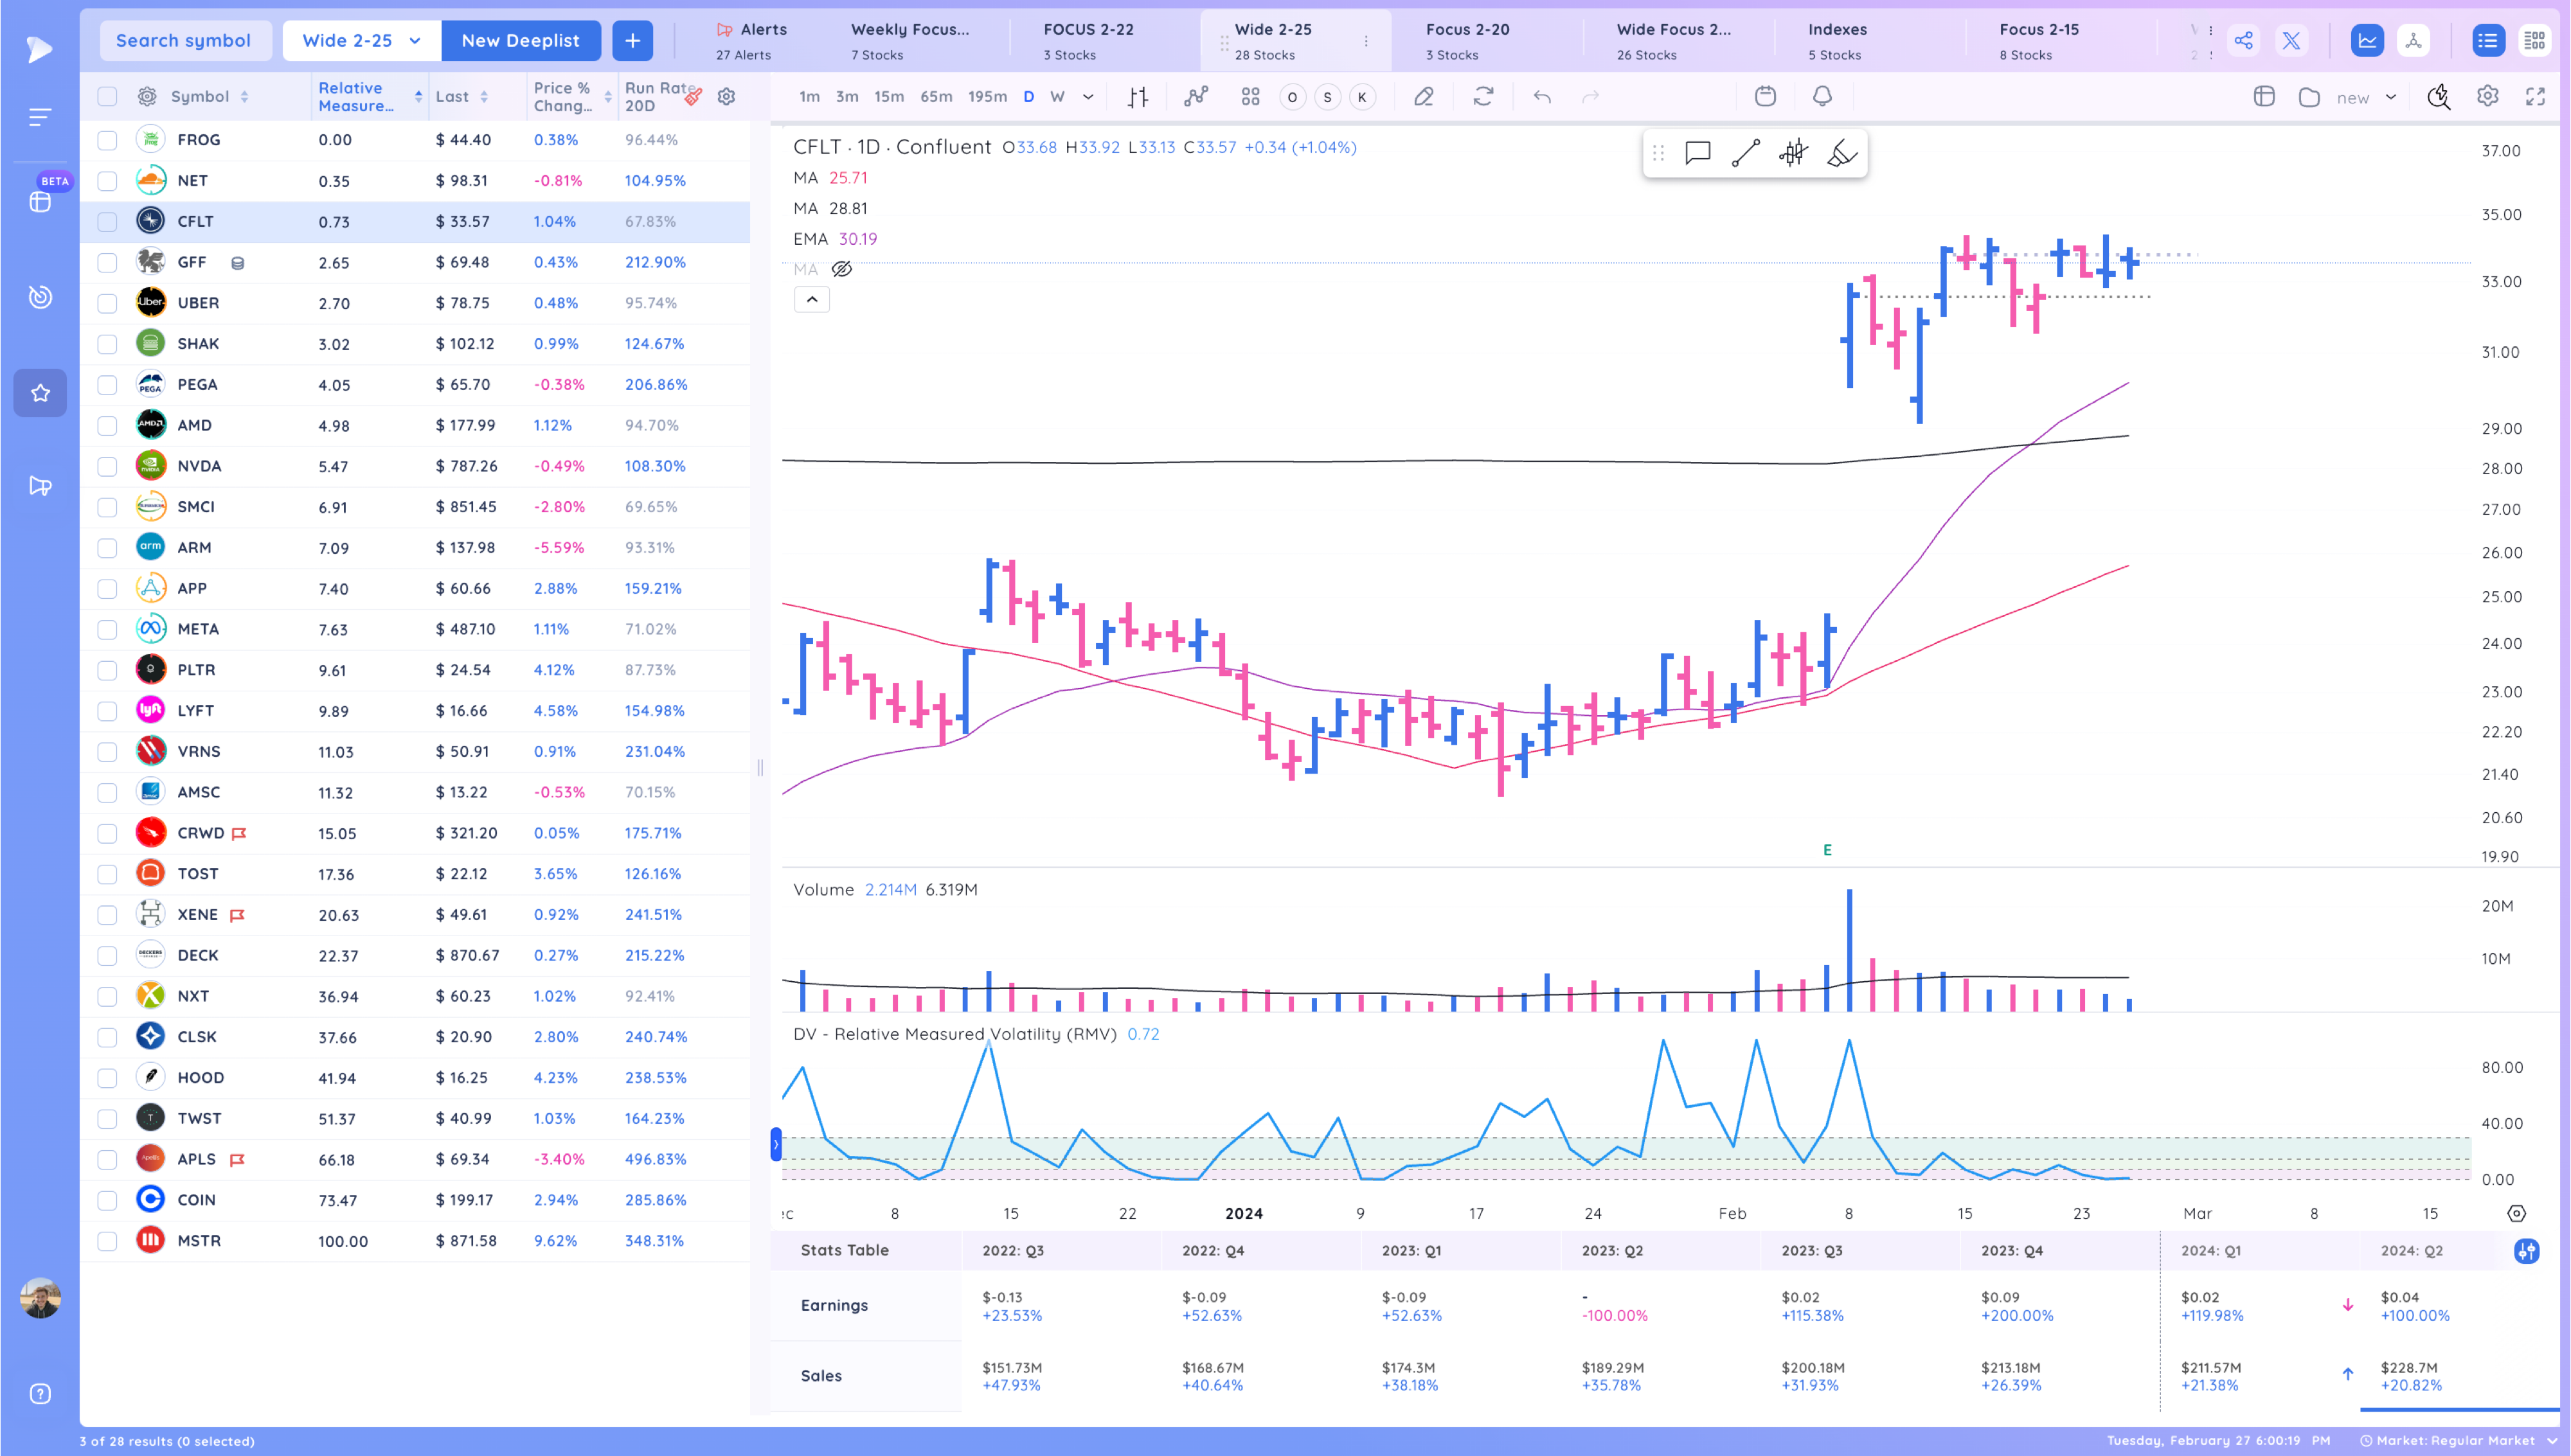Toggle visibility of the hidden MA indicator
The image size is (2571, 1456).
[842, 269]
